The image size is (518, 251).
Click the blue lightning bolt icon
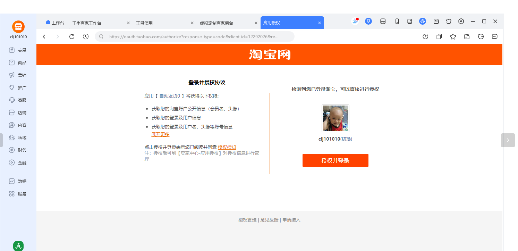pyautogui.click(x=368, y=21)
